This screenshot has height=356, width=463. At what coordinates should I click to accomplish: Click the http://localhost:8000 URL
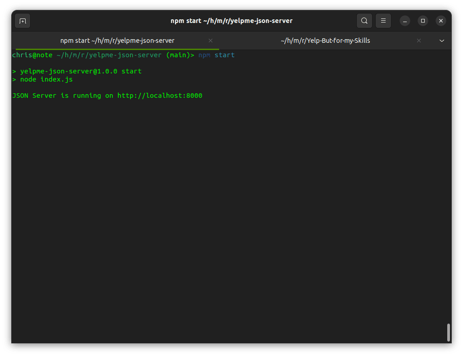(x=160, y=96)
